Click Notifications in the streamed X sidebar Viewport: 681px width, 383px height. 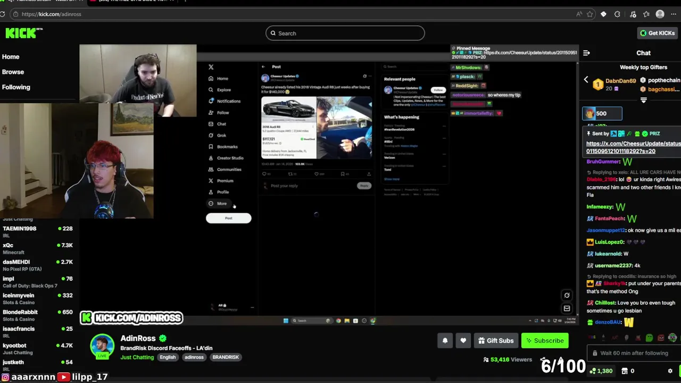pyautogui.click(x=224, y=101)
